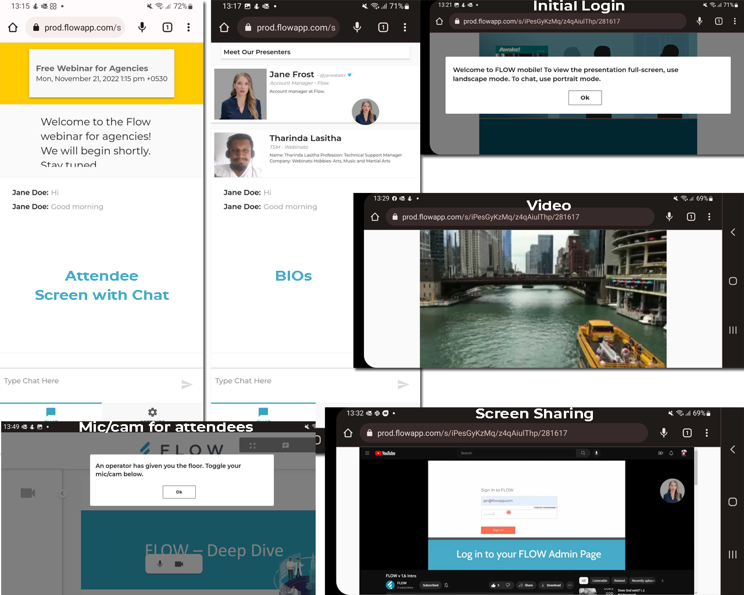Expand the small chevron beside the camera panel
Screen dimensions: 744x595
coord(62,493)
